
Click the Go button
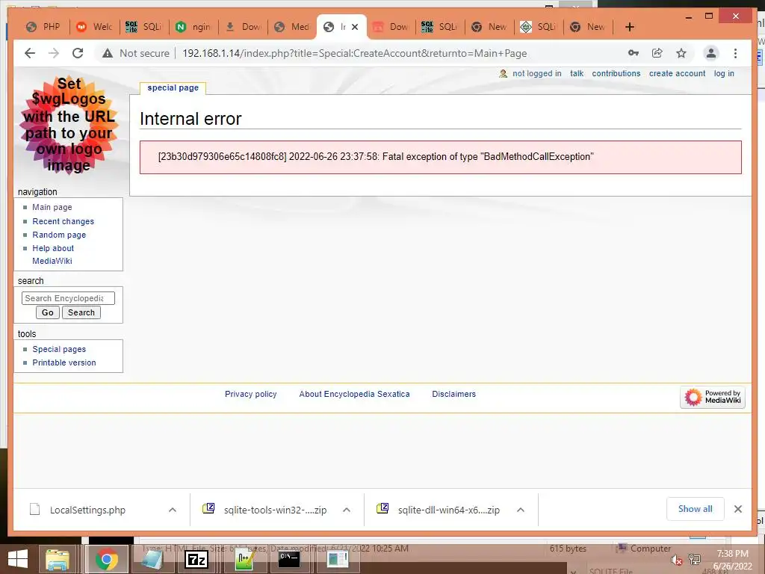click(48, 312)
